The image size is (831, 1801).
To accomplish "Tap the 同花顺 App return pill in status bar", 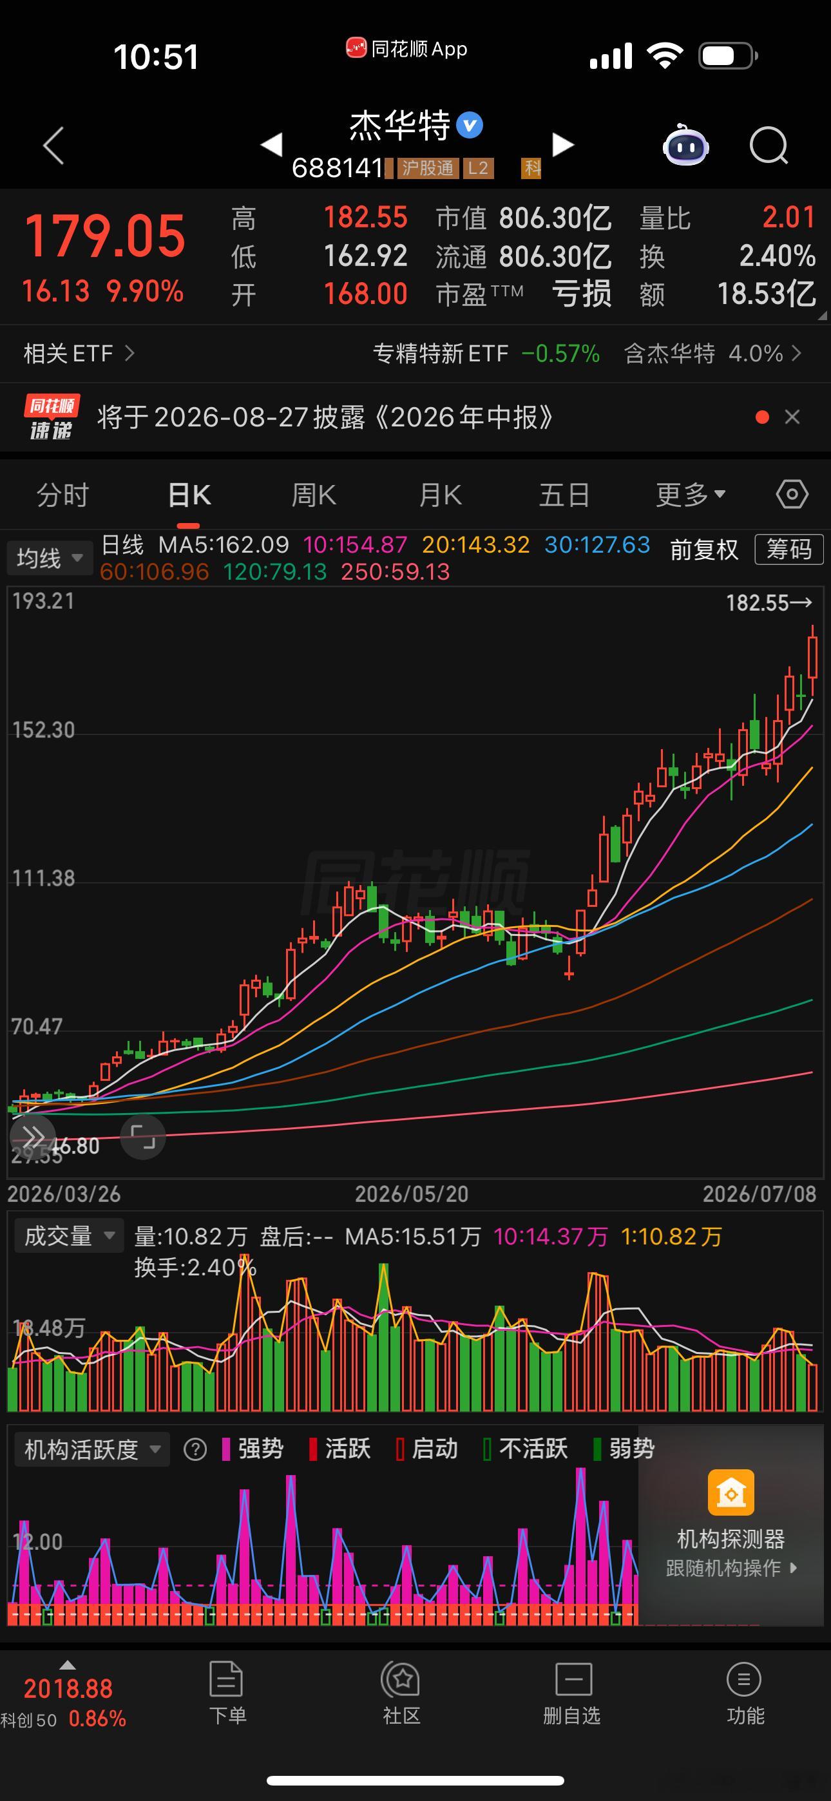I will click(406, 49).
